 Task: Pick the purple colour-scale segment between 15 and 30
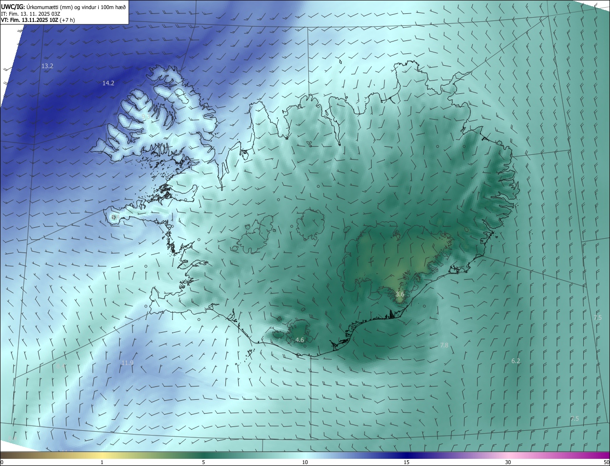457,456
